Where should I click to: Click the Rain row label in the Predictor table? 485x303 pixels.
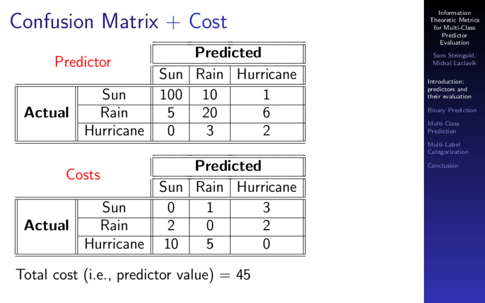114,113
